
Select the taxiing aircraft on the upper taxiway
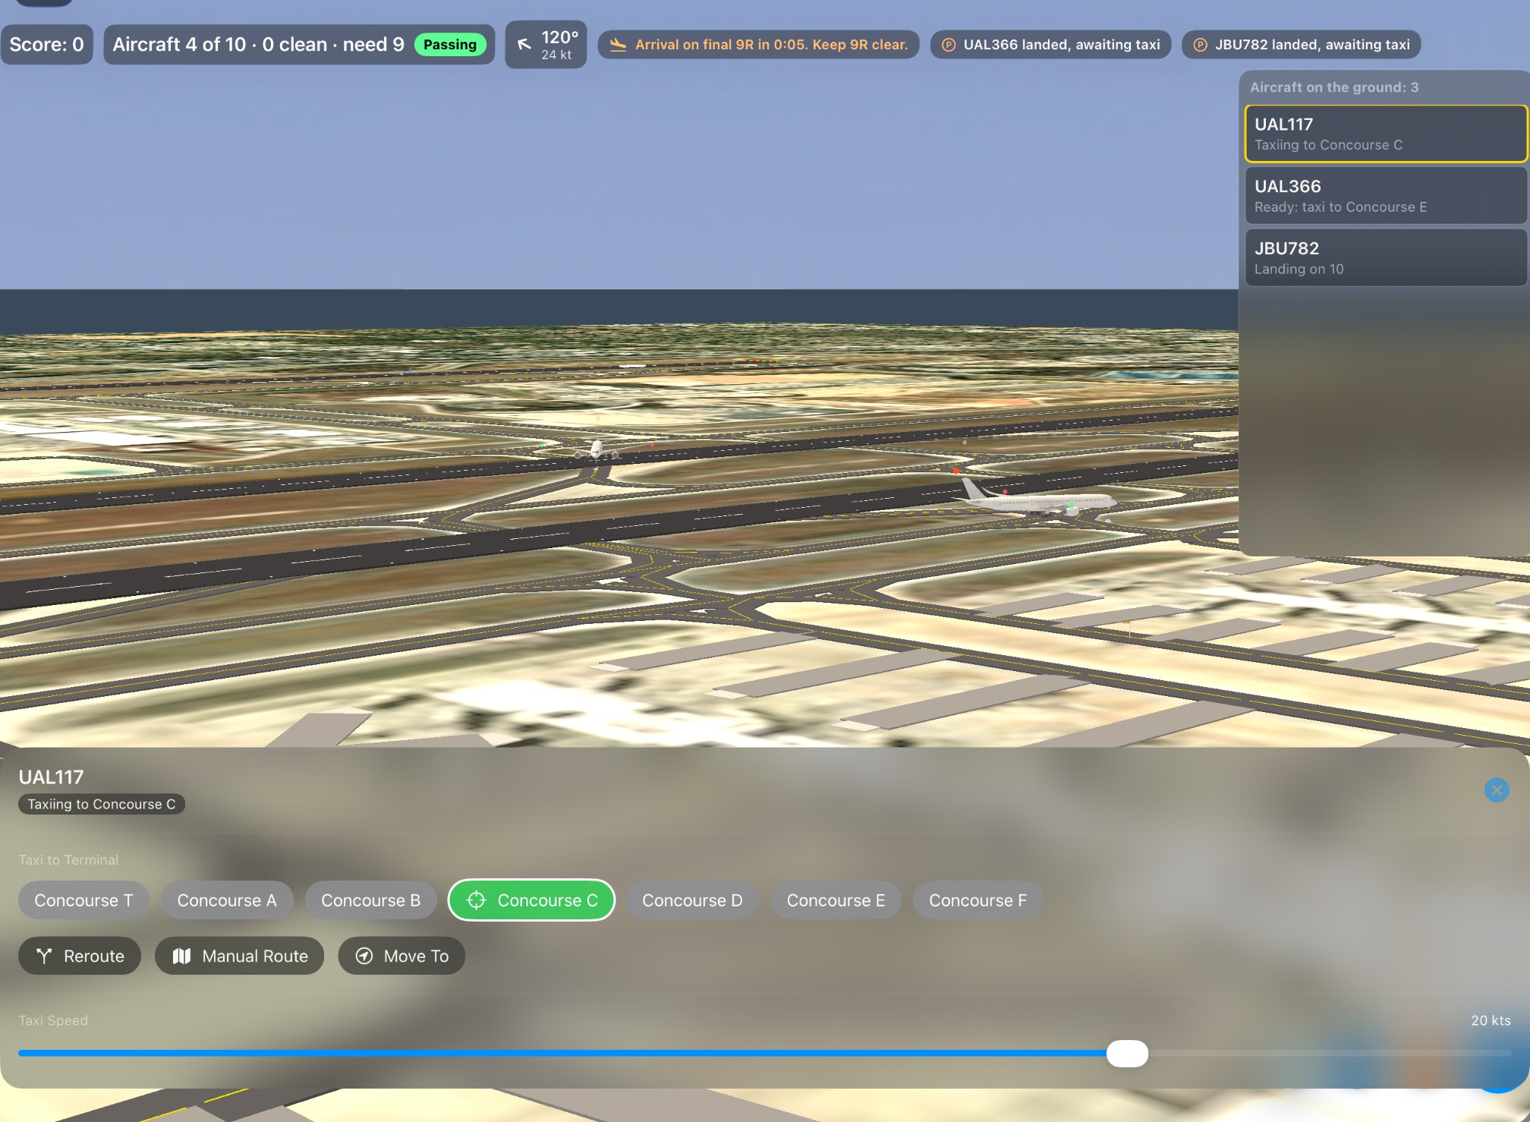[597, 450]
